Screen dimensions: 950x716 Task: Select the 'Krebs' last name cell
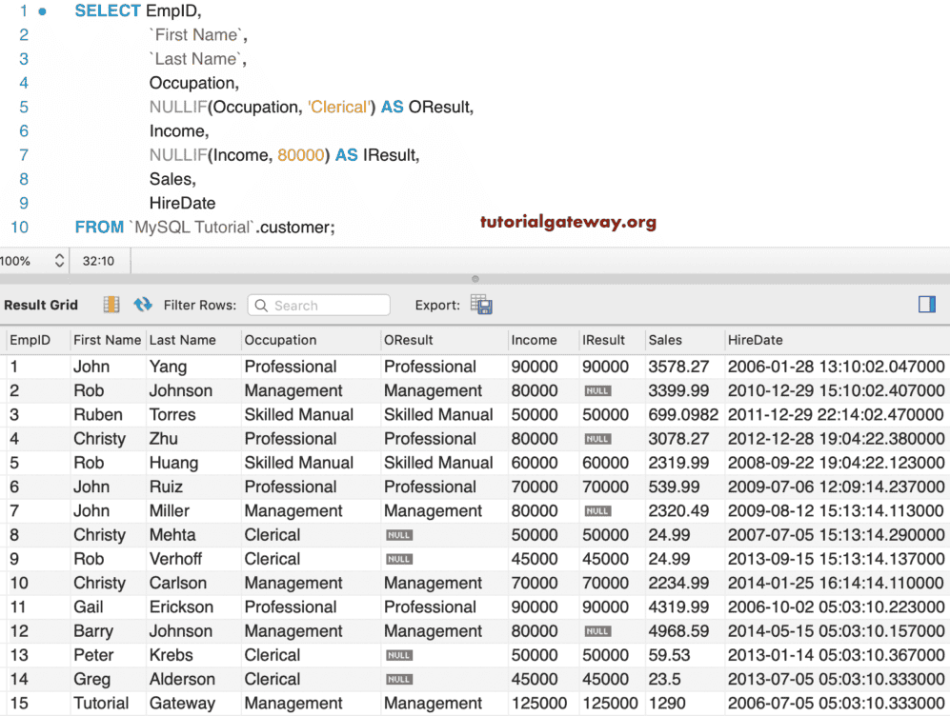(x=172, y=655)
